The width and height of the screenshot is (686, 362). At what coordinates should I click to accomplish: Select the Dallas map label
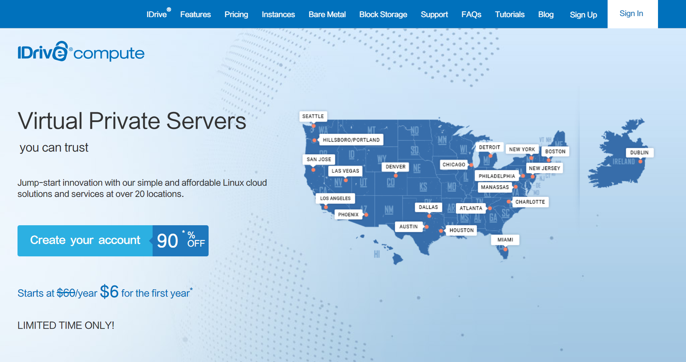click(x=428, y=207)
